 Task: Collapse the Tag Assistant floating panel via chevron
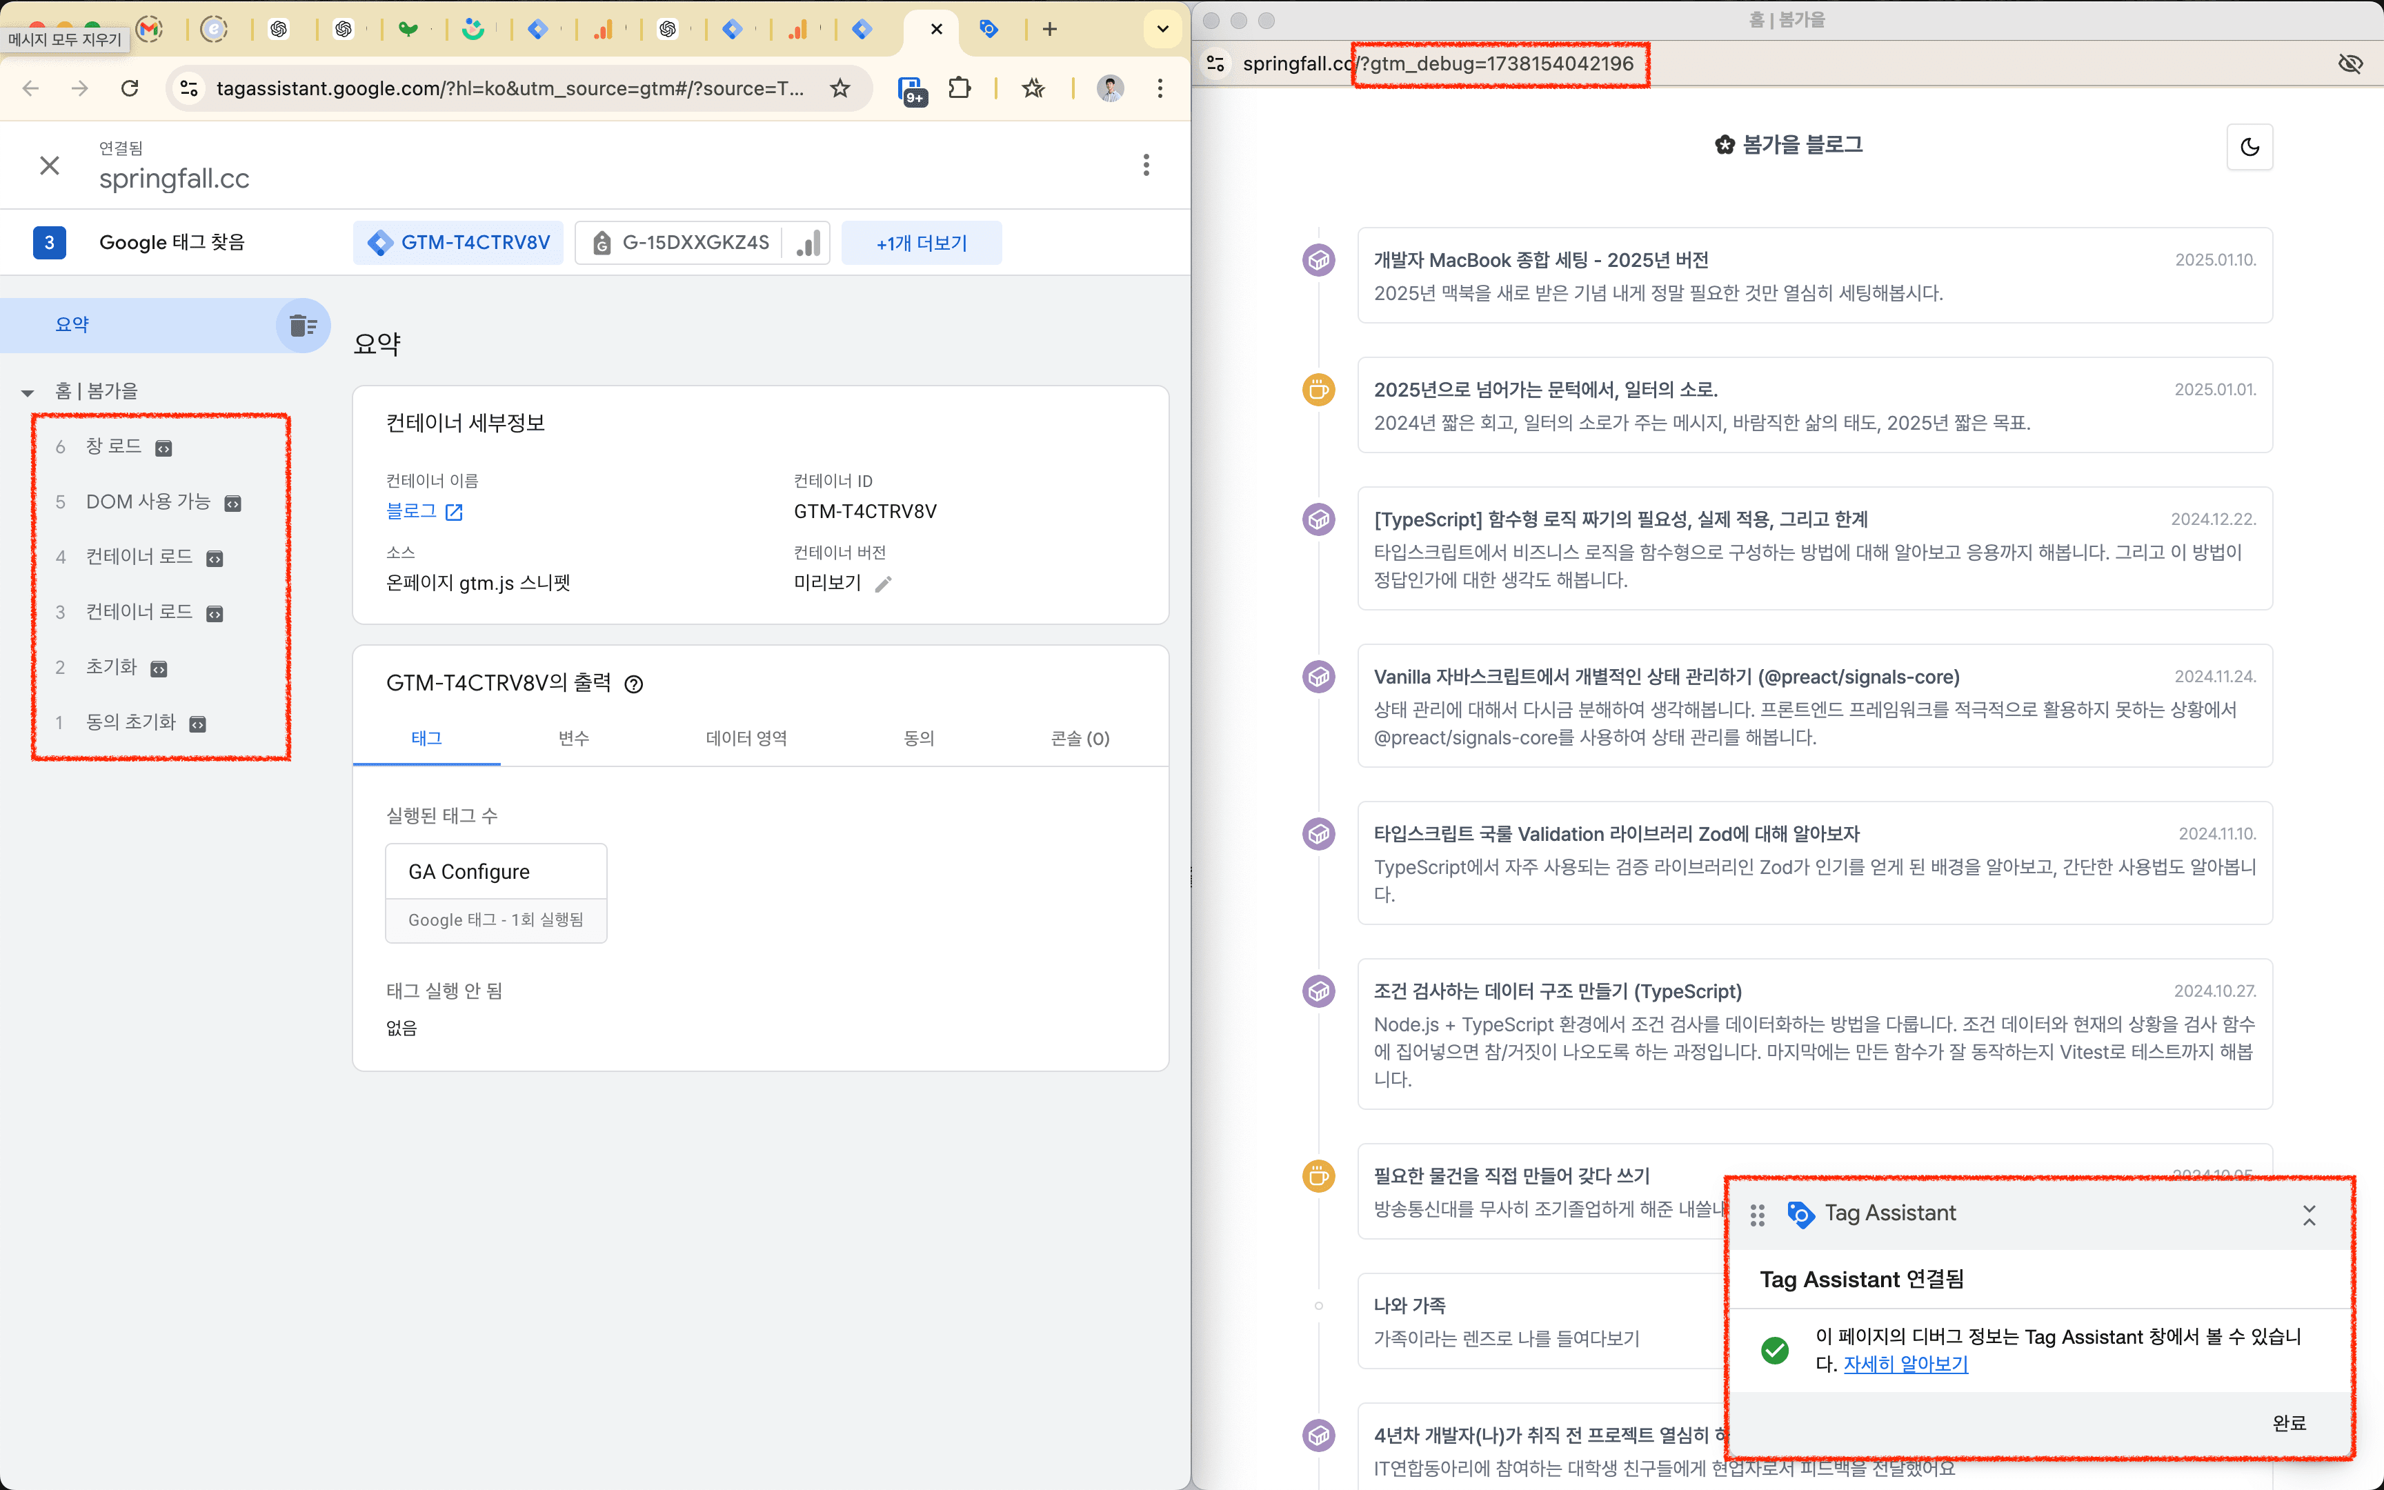[x=2310, y=1215]
